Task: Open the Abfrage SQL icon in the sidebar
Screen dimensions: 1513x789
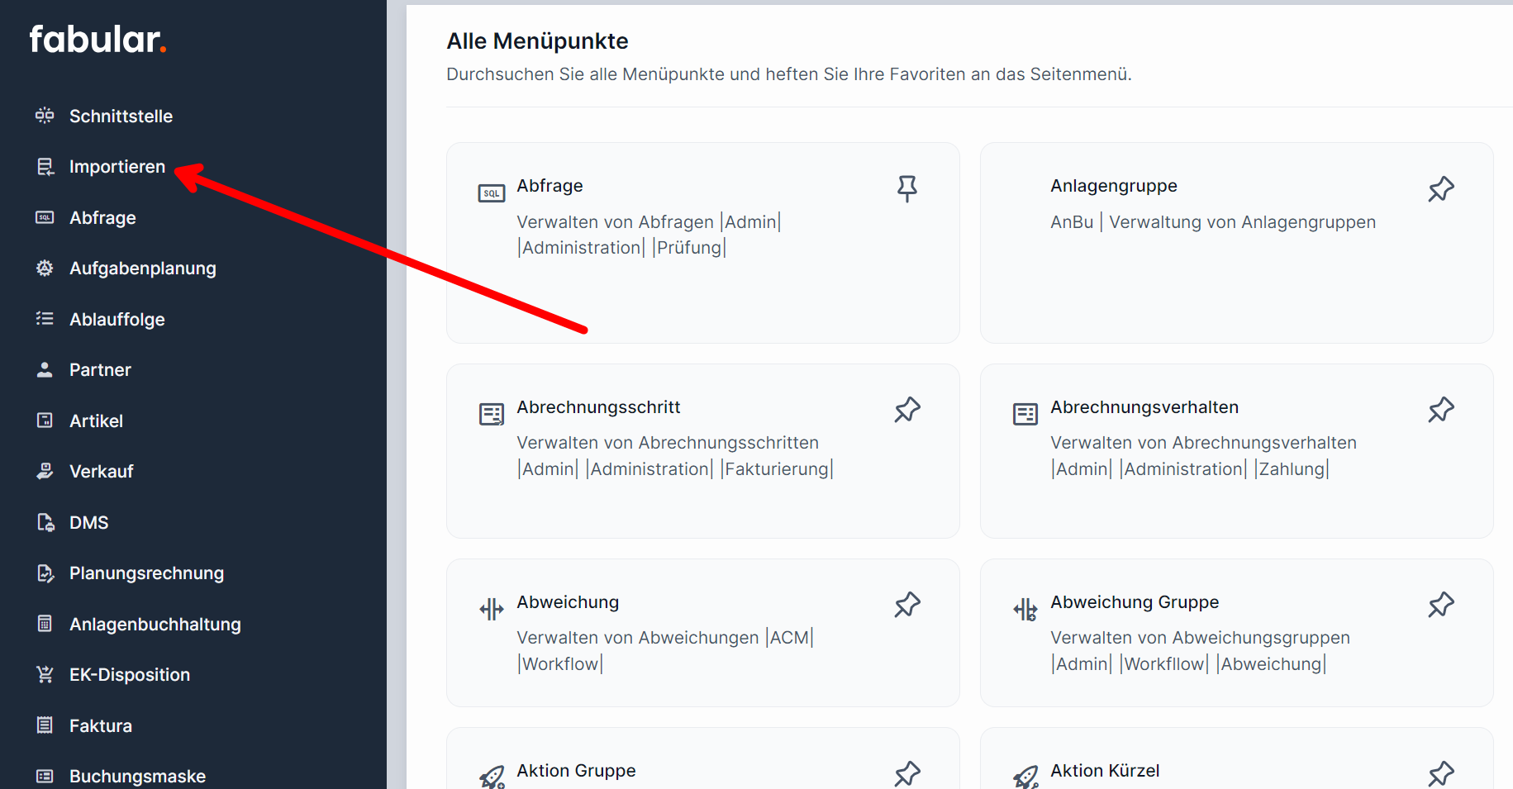Action: coord(45,217)
